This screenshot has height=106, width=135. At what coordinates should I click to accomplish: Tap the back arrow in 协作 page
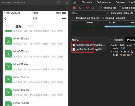pyautogui.click(x=5, y=19)
